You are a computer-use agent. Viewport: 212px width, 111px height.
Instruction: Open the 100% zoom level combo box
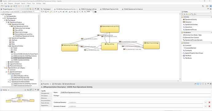(x=90, y=12)
